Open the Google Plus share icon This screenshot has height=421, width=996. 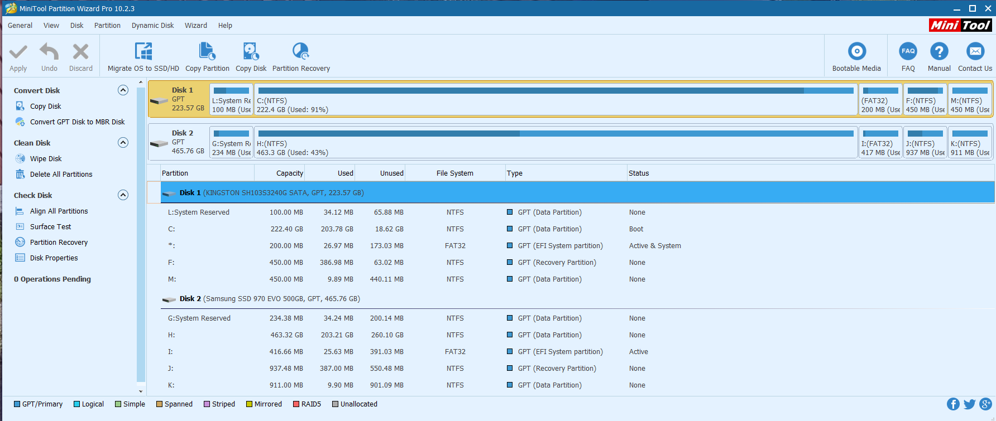point(986,404)
